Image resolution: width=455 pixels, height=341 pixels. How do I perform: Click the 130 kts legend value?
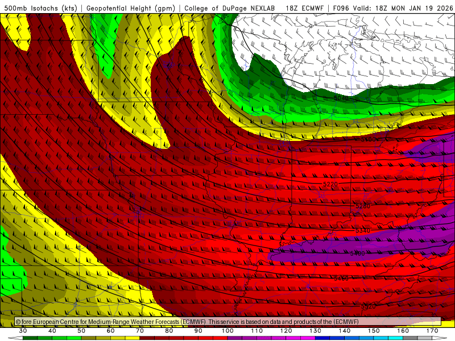316,331
